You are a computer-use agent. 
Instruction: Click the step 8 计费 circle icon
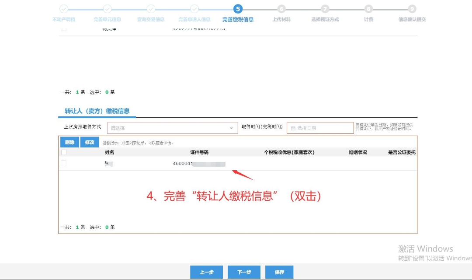point(368,9)
